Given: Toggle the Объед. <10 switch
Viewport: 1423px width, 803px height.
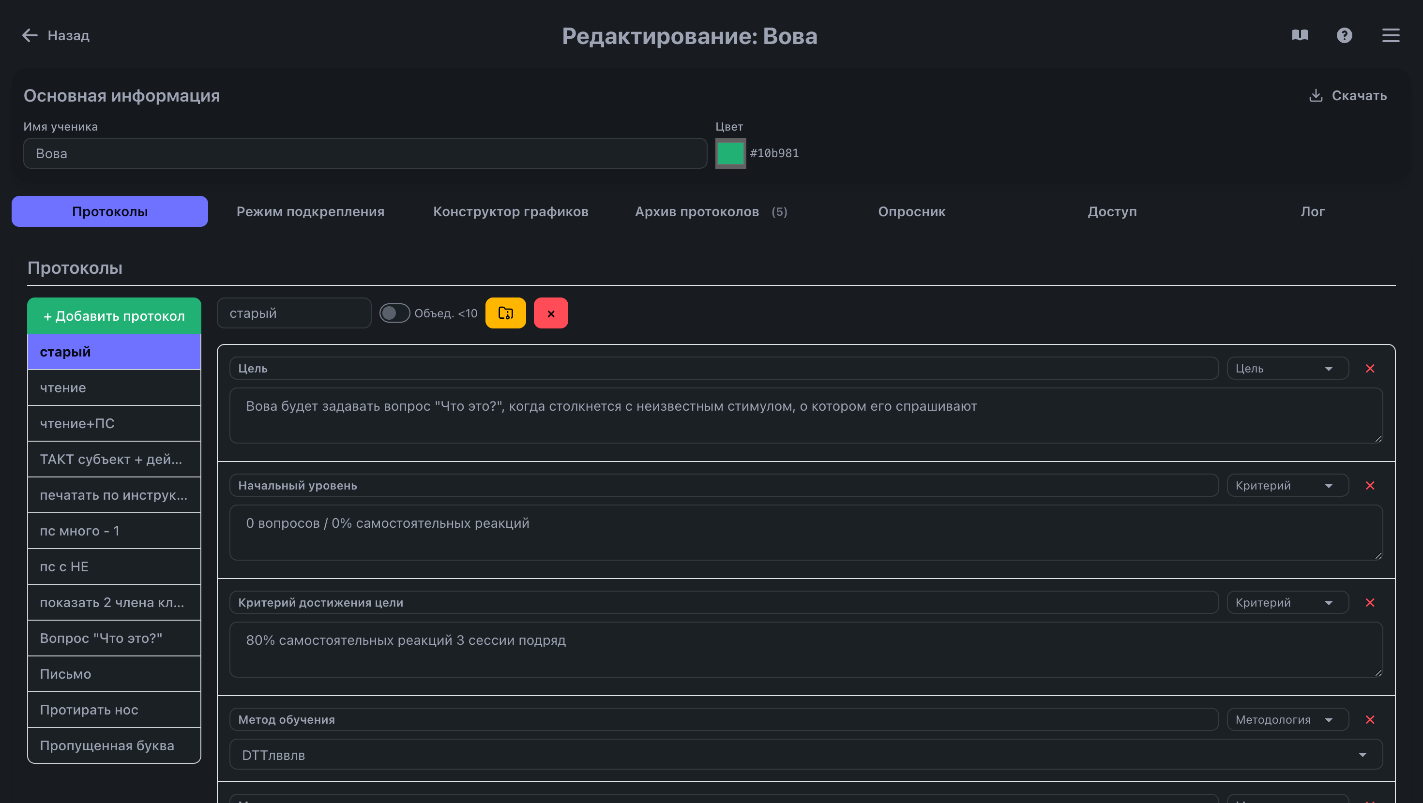Looking at the screenshot, I should click(394, 313).
